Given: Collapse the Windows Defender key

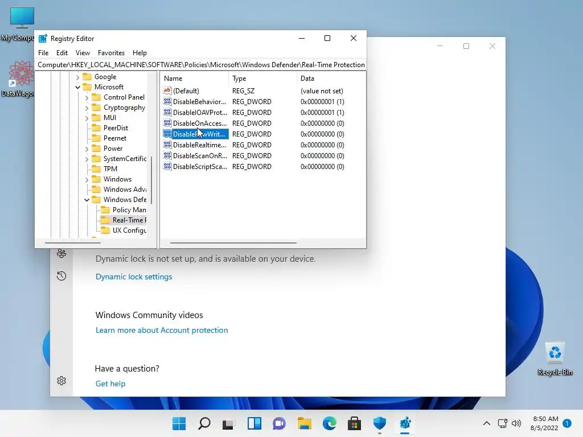Looking at the screenshot, I should (87, 200).
